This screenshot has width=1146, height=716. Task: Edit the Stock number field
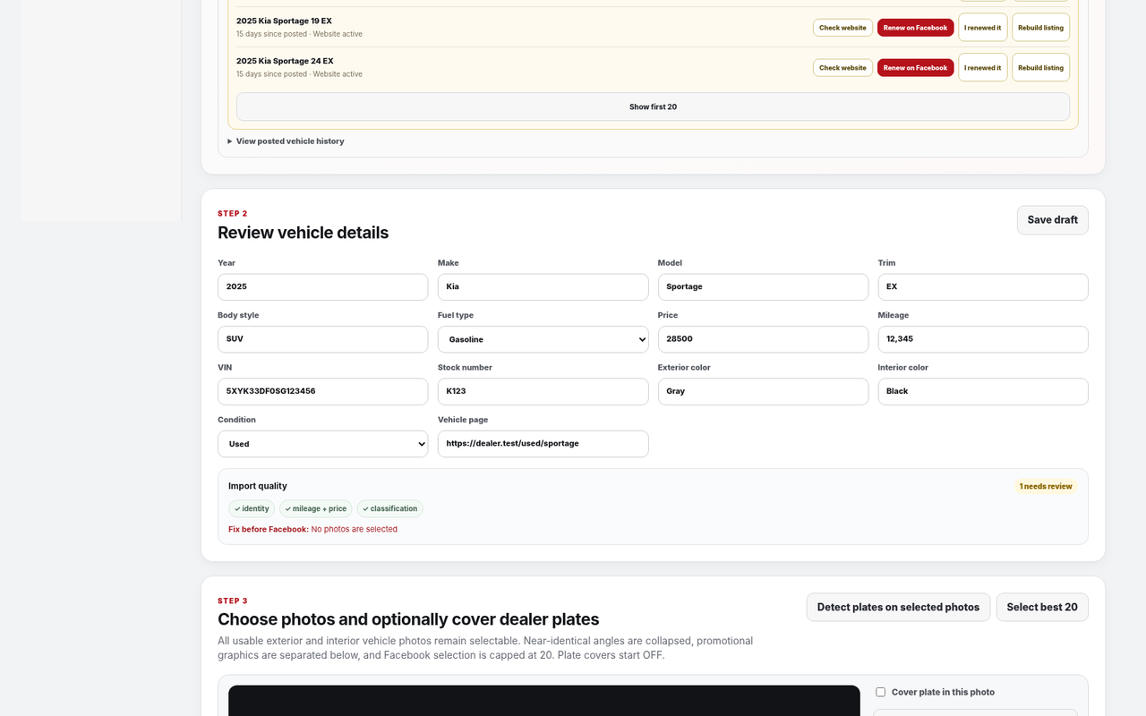(543, 391)
